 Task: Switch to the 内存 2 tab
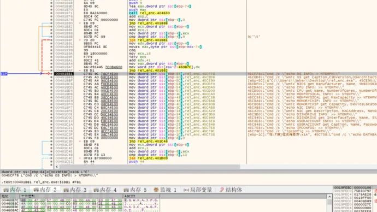click(45, 190)
